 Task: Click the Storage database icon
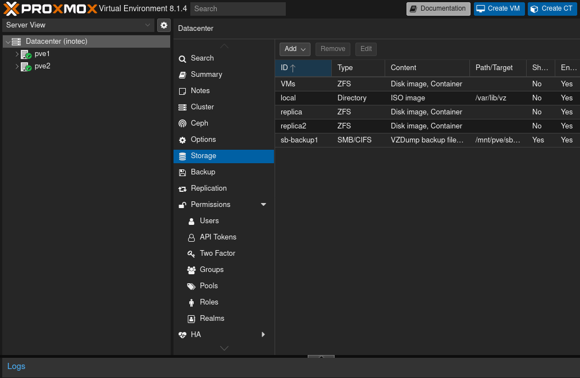coord(182,156)
